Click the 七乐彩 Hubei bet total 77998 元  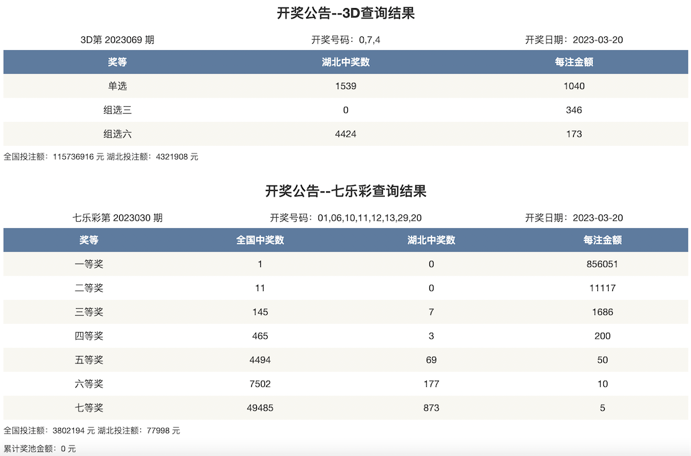163,431
